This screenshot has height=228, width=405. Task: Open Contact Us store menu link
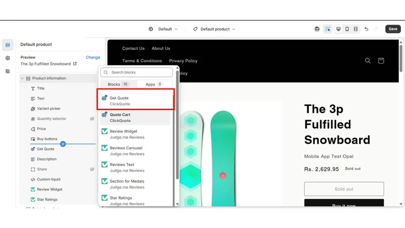coord(133,48)
